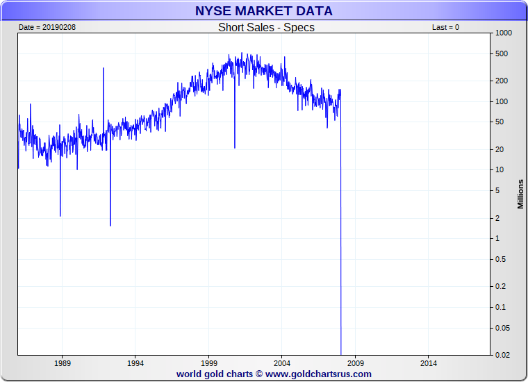The height and width of the screenshot is (382, 528).
Task: Click the 2014 x-axis label
Action: click(x=429, y=363)
